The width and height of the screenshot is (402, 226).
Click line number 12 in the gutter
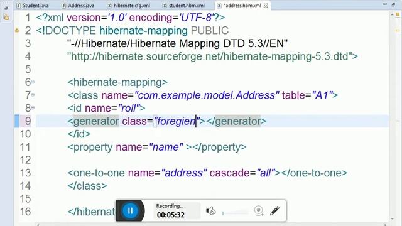tap(25, 160)
